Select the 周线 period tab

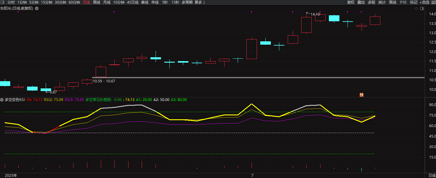97,2
